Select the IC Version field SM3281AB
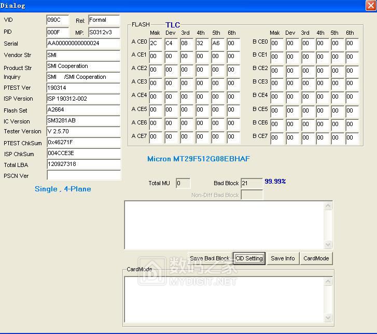Image resolution: width=377 pixels, height=334 pixels. 83,121
